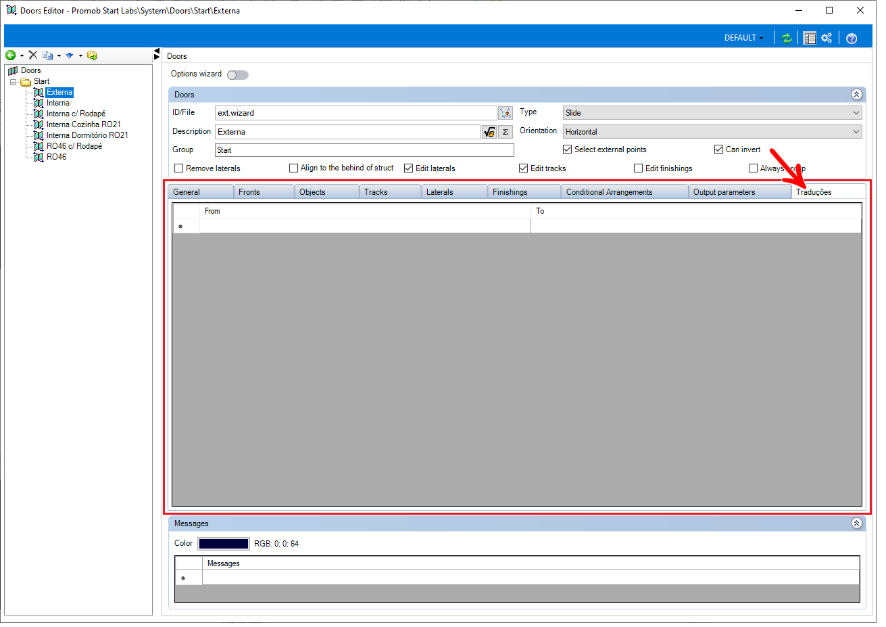Open help with the question mark icon
The image size is (886, 627).
coord(852,39)
